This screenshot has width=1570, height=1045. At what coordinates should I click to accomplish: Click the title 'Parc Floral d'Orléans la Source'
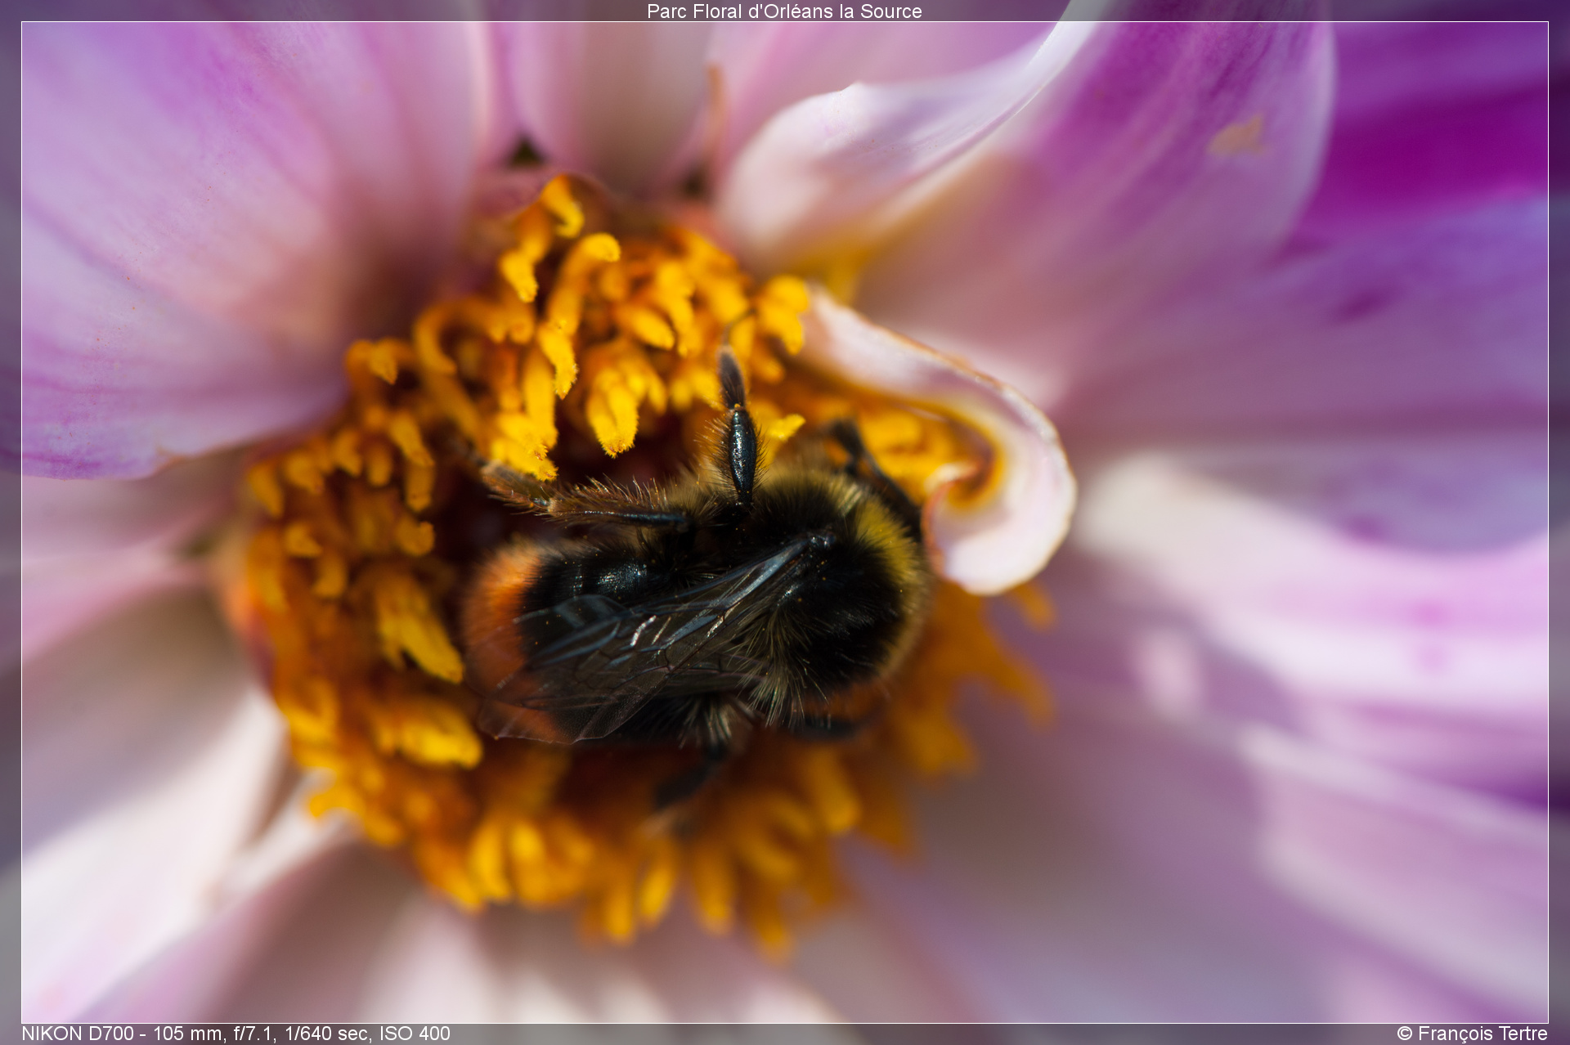click(784, 11)
